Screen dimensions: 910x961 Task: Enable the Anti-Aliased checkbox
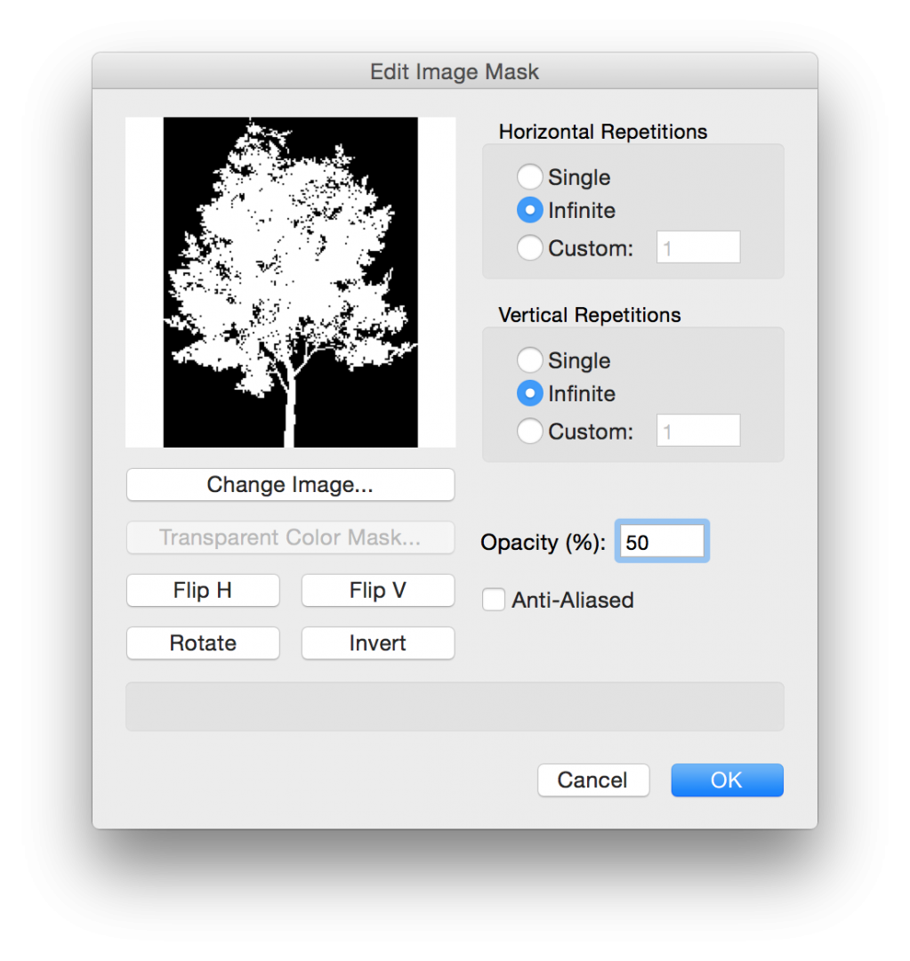(494, 601)
